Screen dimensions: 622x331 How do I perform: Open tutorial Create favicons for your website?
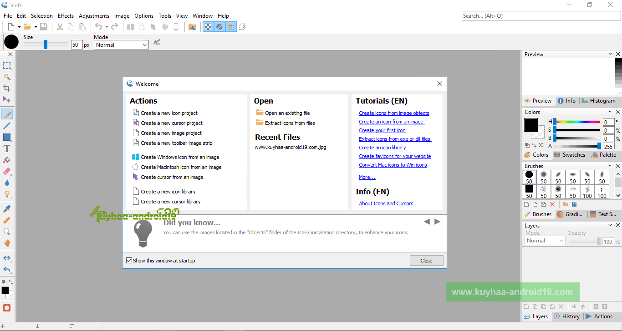(x=395, y=156)
